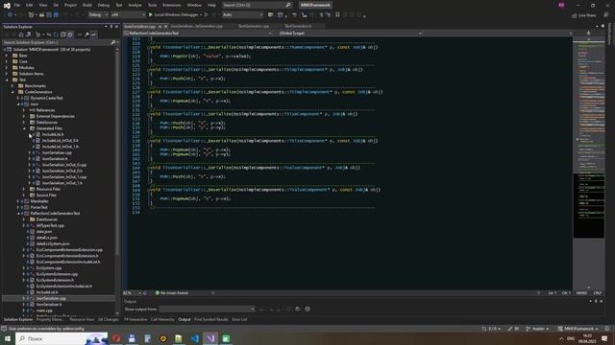Pin the Solution Explorer panel
Screen dimensions: 615x345
[111, 27]
